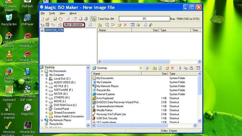Select Avro Keyboard shortcut in file list
242x136 pixels.
pyautogui.click(x=105, y=98)
